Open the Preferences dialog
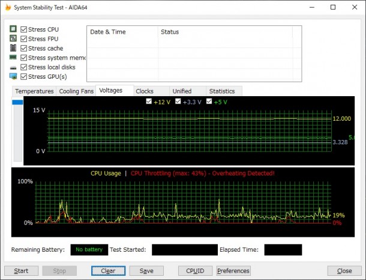The width and height of the screenshot is (366, 280). pyautogui.click(x=233, y=271)
